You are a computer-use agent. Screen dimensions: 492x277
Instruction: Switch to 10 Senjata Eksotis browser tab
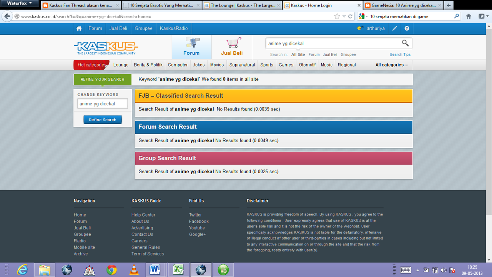(161, 5)
